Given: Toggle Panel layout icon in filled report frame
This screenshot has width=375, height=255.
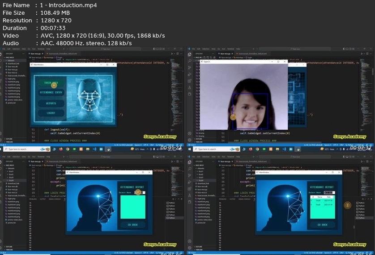Looking at the screenshot, I should (x=347, y=157).
